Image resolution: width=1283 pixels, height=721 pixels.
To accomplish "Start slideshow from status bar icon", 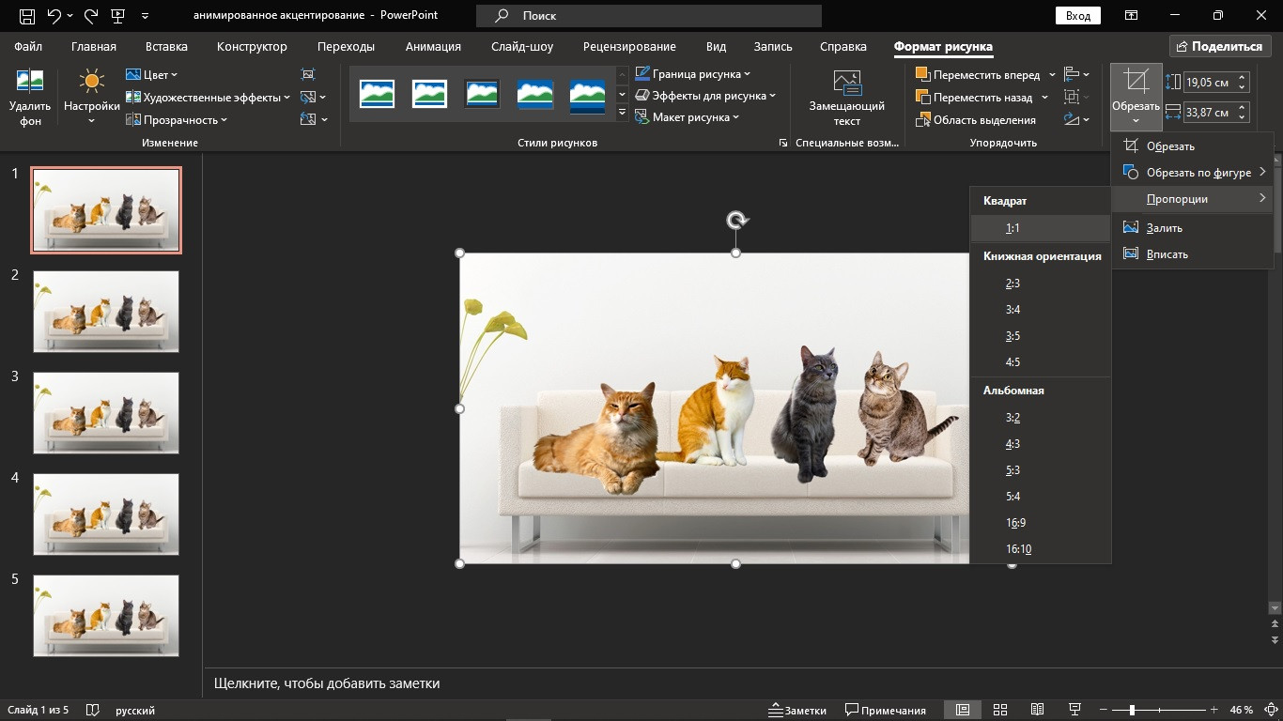I will [x=1074, y=710].
